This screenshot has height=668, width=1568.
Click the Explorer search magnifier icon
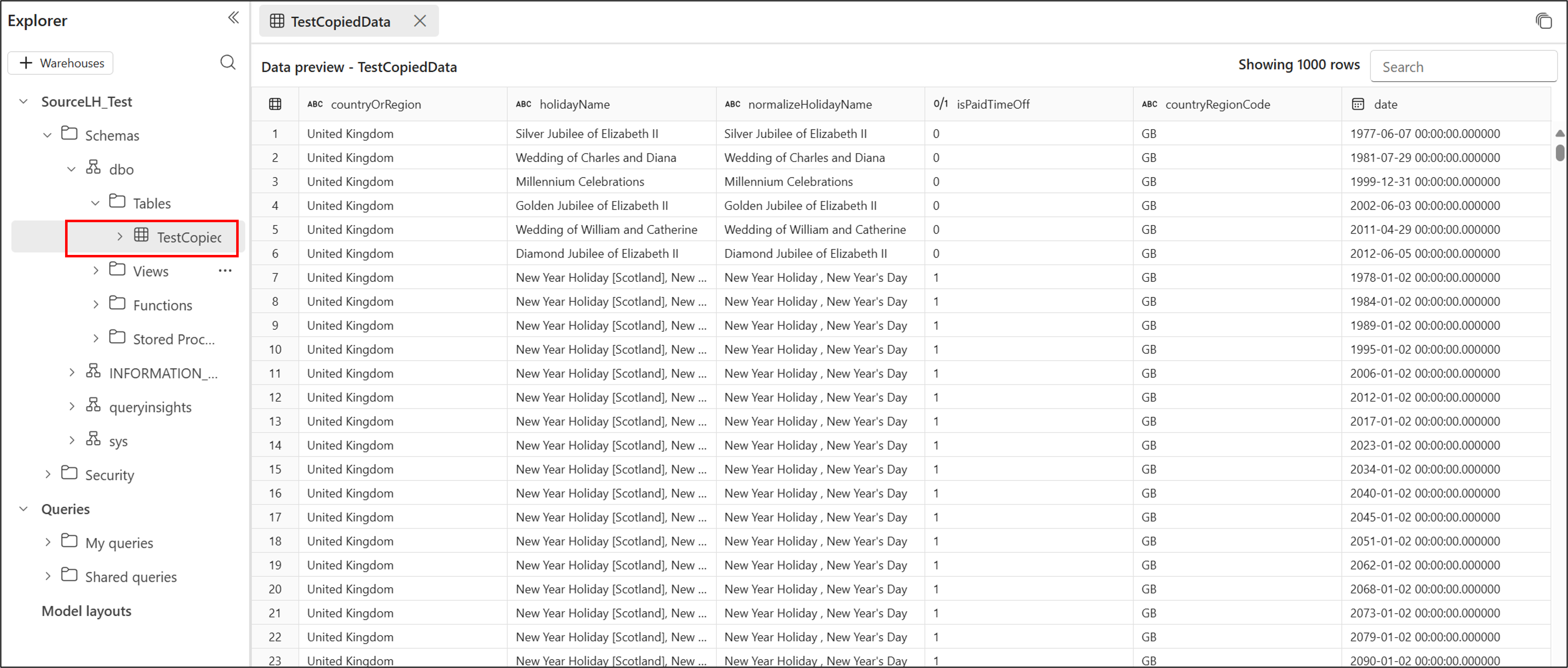coord(228,63)
